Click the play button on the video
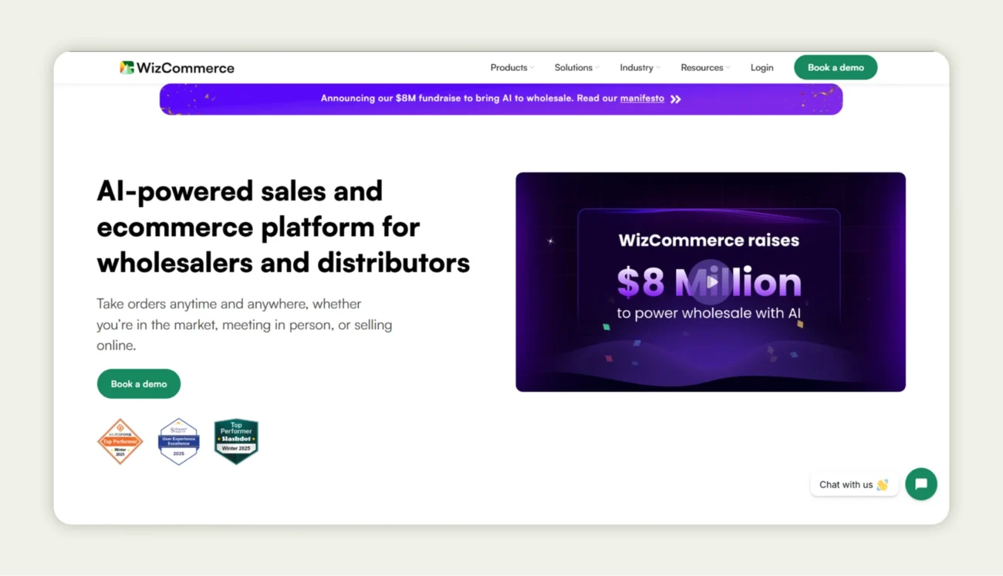The height and width of the screenshot is (576, 1003). point(710,282)
